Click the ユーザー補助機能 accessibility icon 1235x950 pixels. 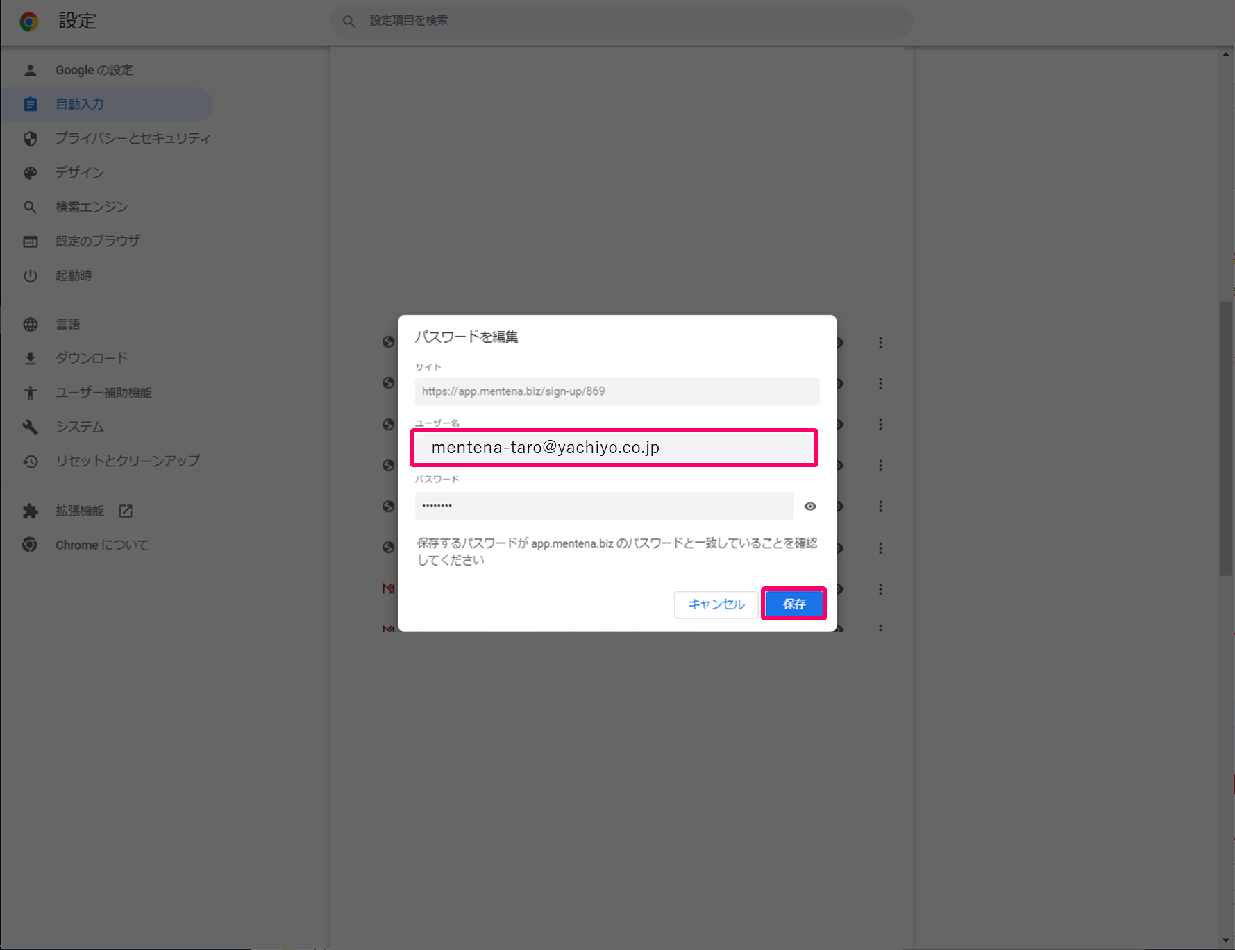pyautogui.click(x=31, y=393)
